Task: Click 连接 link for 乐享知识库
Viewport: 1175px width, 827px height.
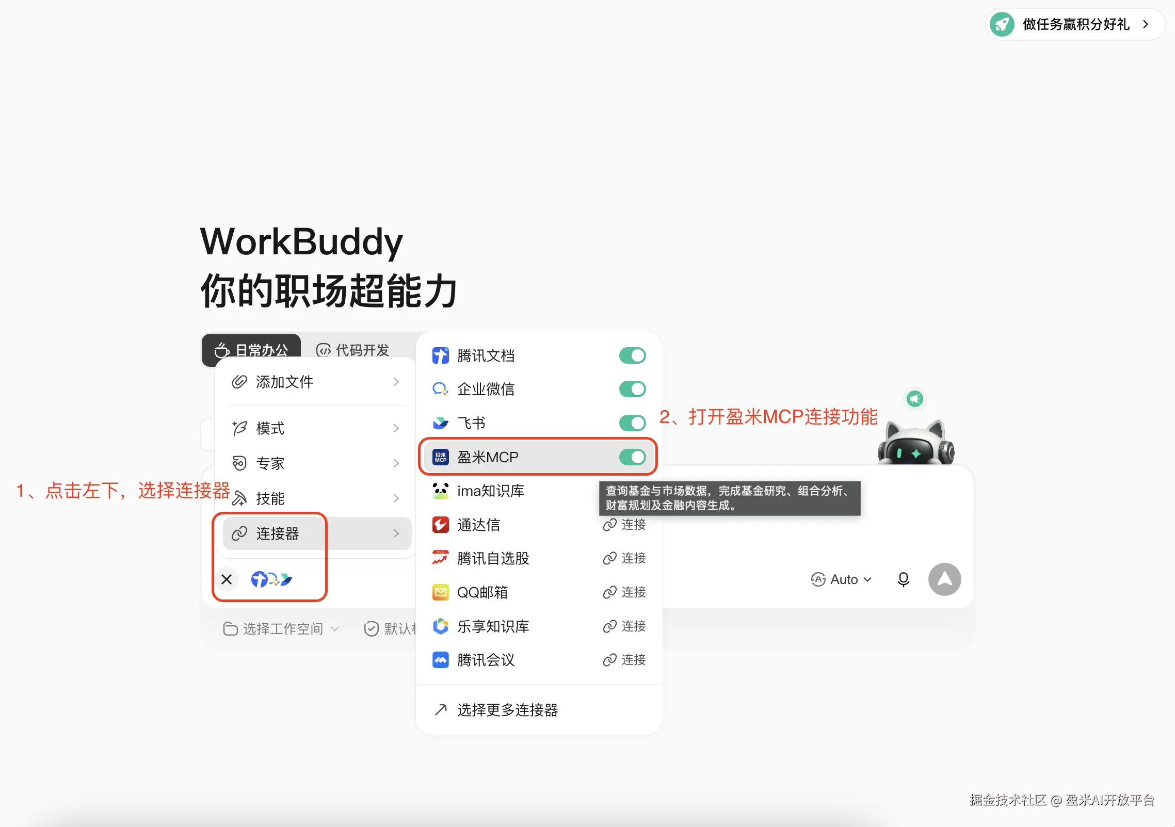Action: point(624,626)
